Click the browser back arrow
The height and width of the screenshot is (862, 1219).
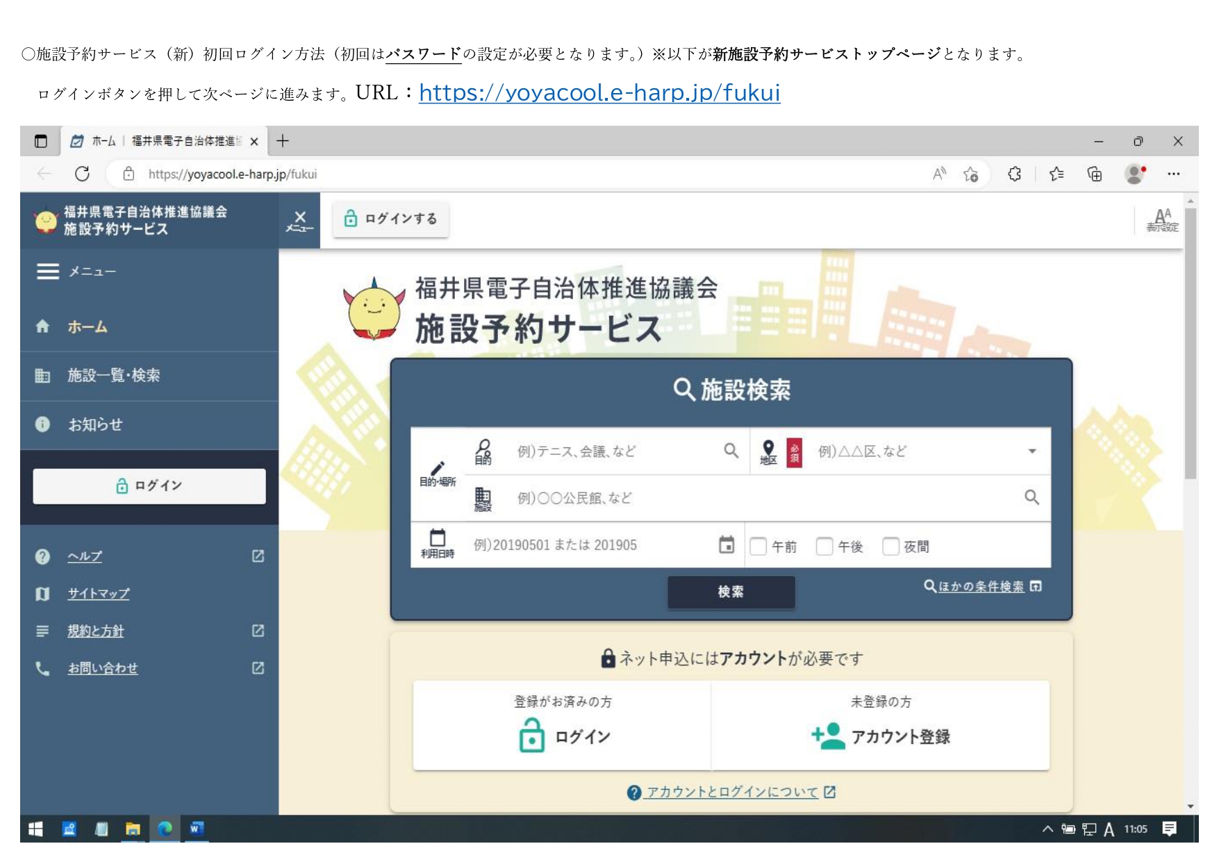click(x=44, y=174)
